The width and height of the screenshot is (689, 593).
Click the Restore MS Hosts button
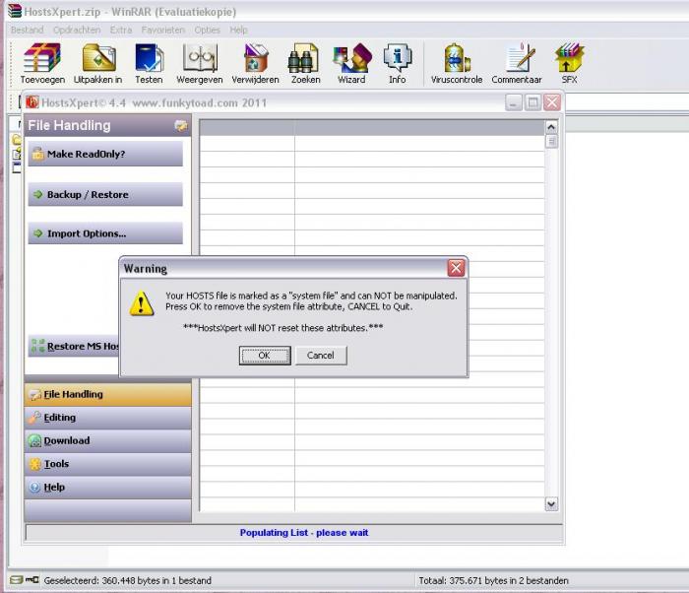[x=74, y=346]
